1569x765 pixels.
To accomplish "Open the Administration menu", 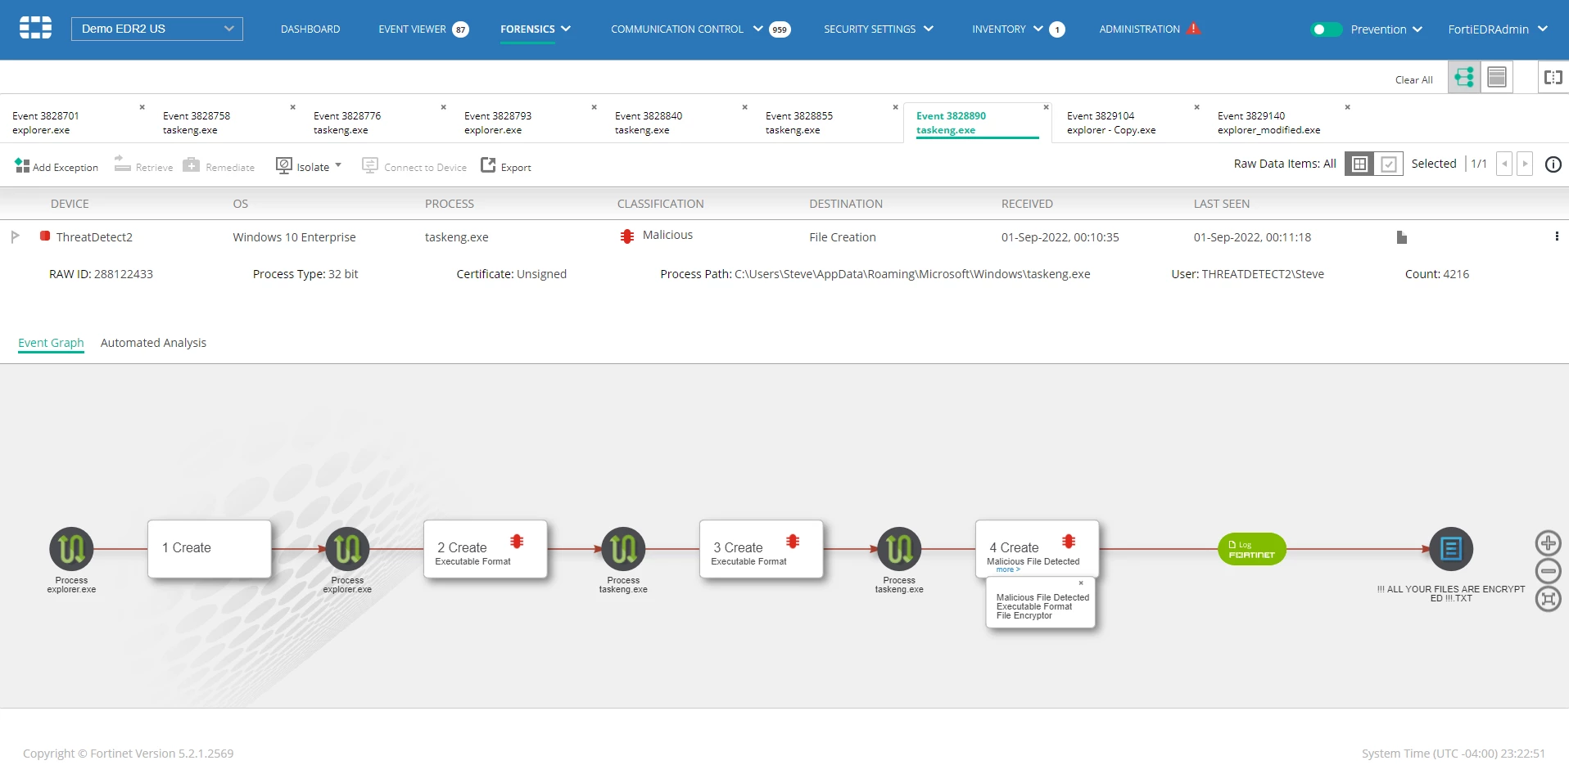I will (x=1139, y=29).
